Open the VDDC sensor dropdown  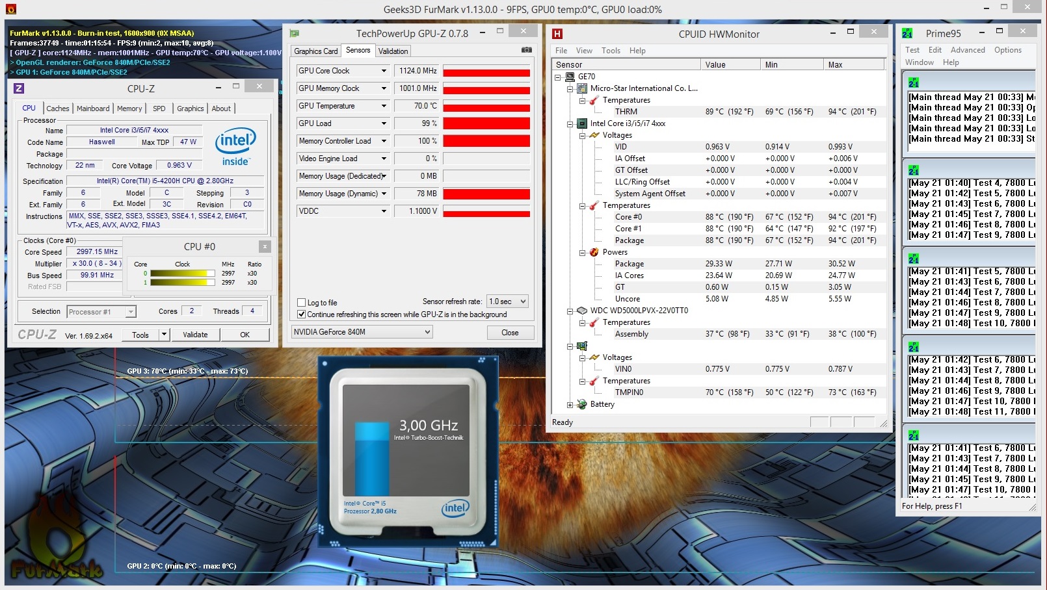pyautogui.click(x=384, y=211)
